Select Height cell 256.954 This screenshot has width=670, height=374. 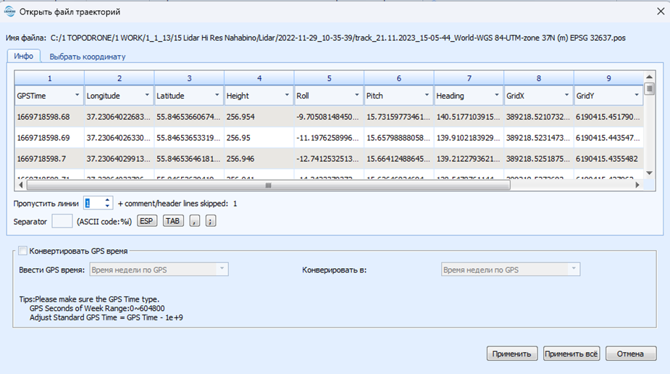pos(259,117)
